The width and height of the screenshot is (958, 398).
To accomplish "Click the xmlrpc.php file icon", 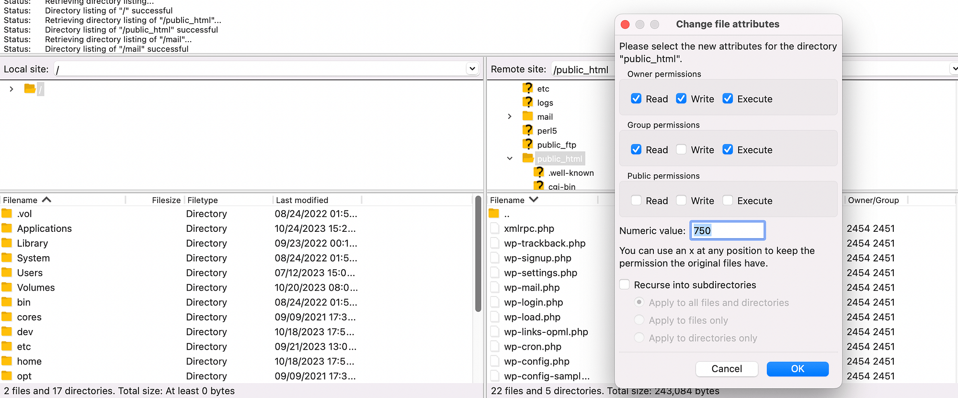I will (x=495, y=228).
